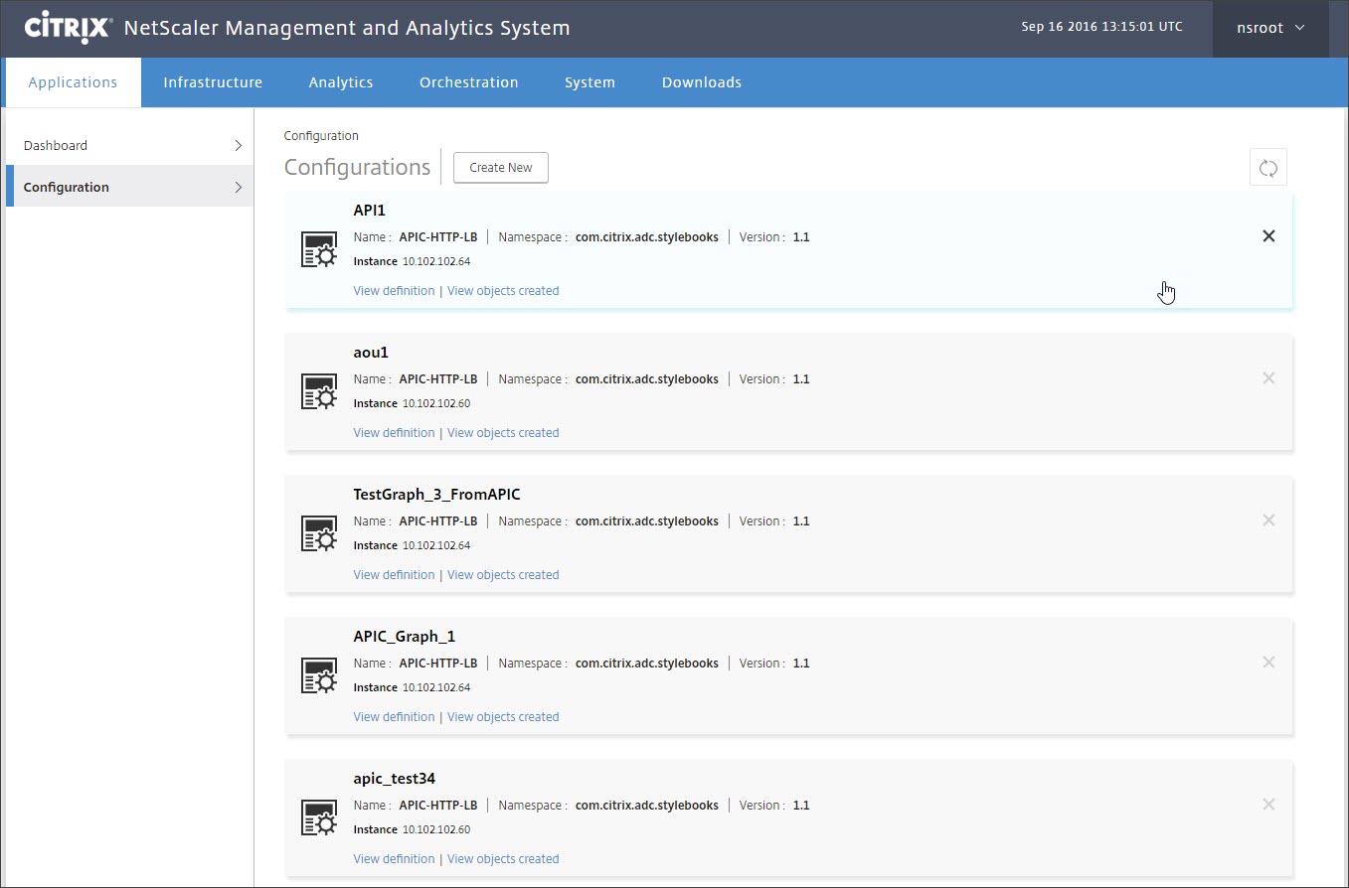Screen dimensions: 1349x888
Task: View objects created for apic_test34
Action: (503, 859)
